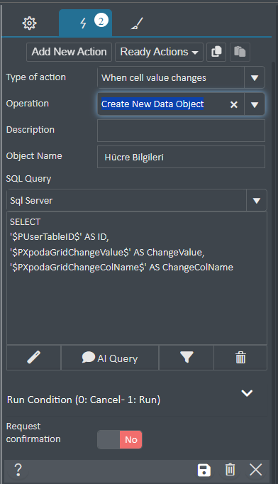Save the action with the floppy icon
This screenshot has height=484, width=278.
[204, 470]
